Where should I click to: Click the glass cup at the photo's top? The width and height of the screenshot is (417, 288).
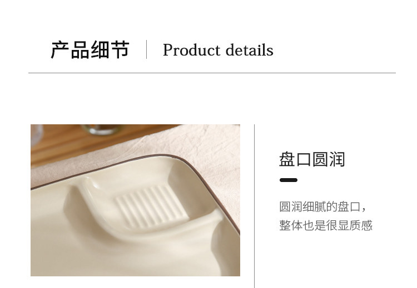click(102, 129)
